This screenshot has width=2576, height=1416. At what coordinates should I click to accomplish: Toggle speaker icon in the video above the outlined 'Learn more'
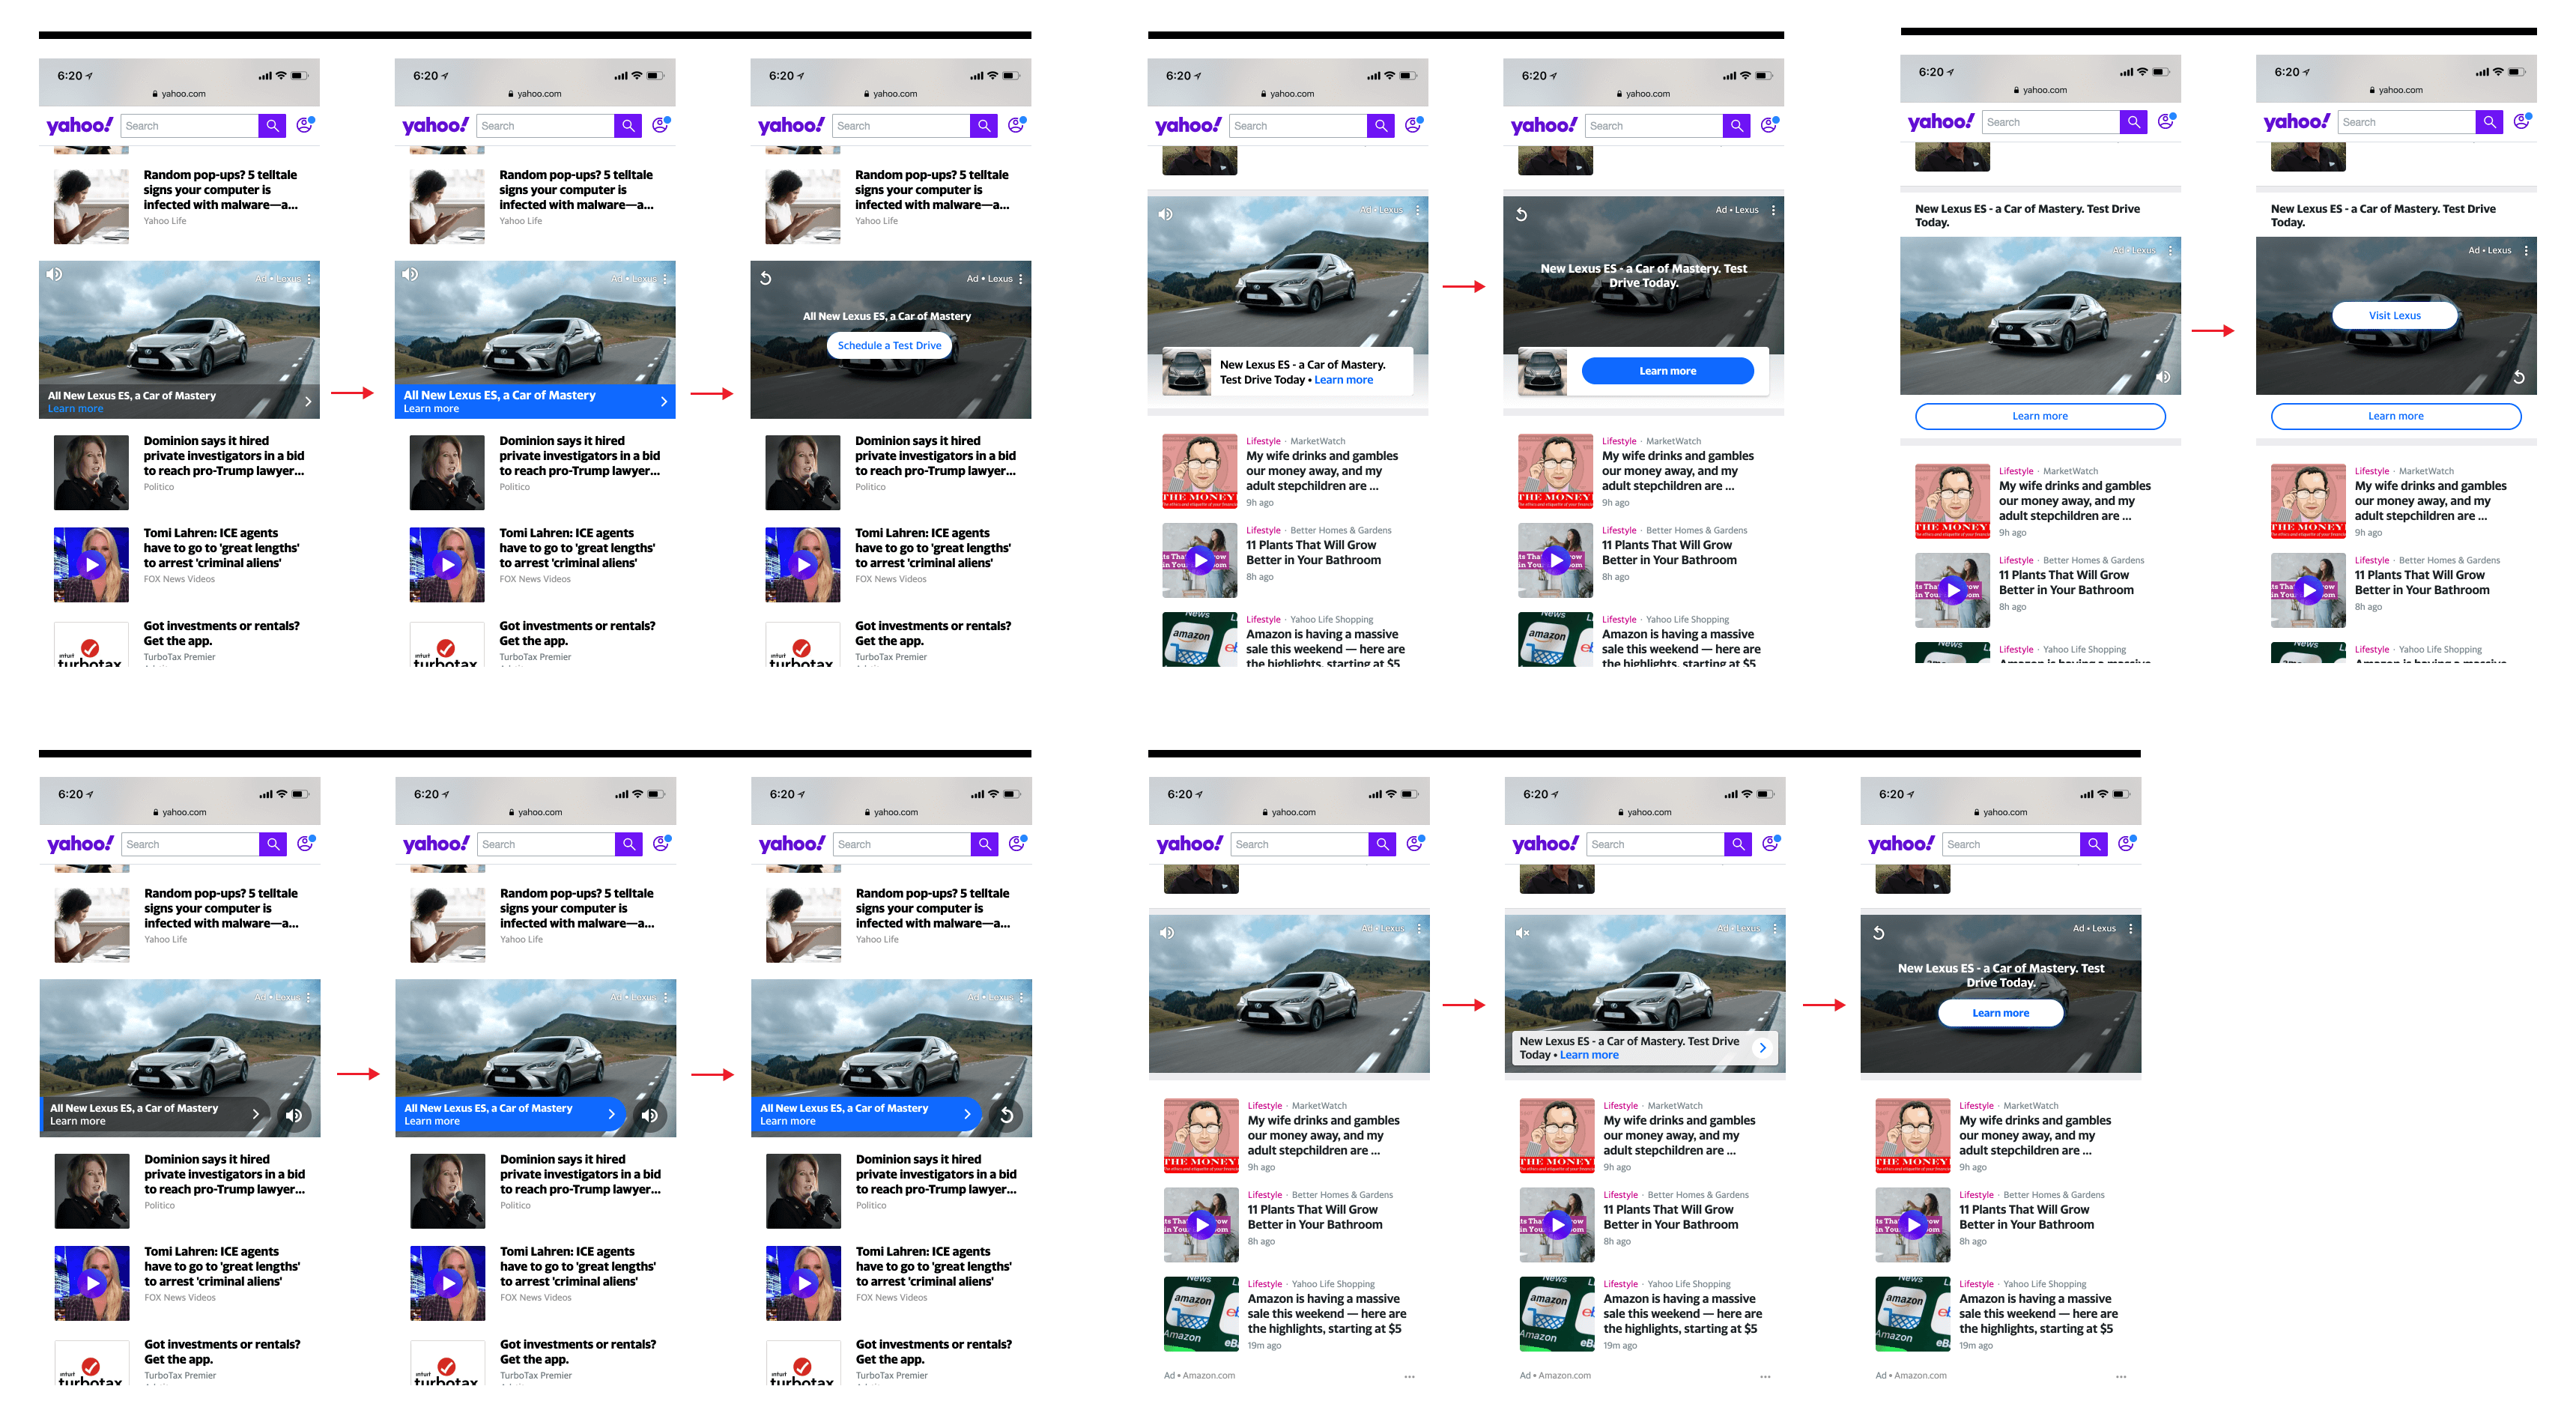coord(2162,377)
